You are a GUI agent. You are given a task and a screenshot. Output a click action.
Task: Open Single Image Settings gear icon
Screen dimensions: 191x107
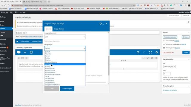tap(101, 23)
